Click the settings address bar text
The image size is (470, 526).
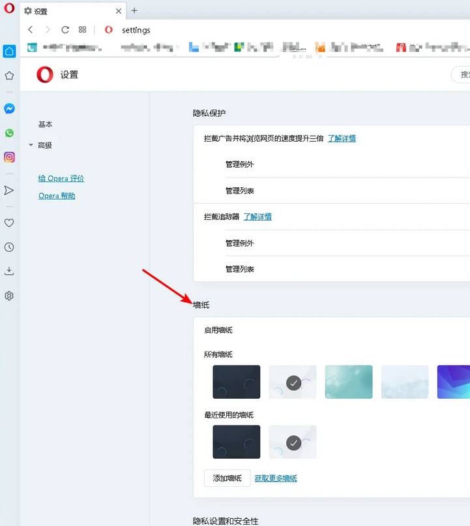pyautogui.click(x=136, y=30)
